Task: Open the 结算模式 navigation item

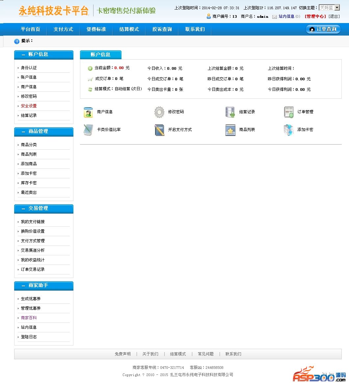Action: pos(129,29)
